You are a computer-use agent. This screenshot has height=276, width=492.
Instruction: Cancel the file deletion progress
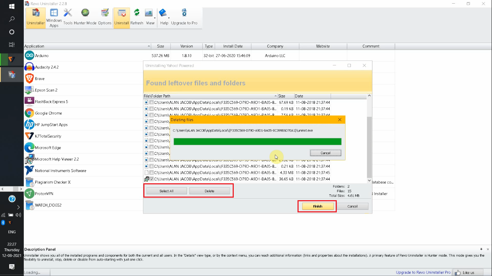pyautogui.click(x=325, y=153)
